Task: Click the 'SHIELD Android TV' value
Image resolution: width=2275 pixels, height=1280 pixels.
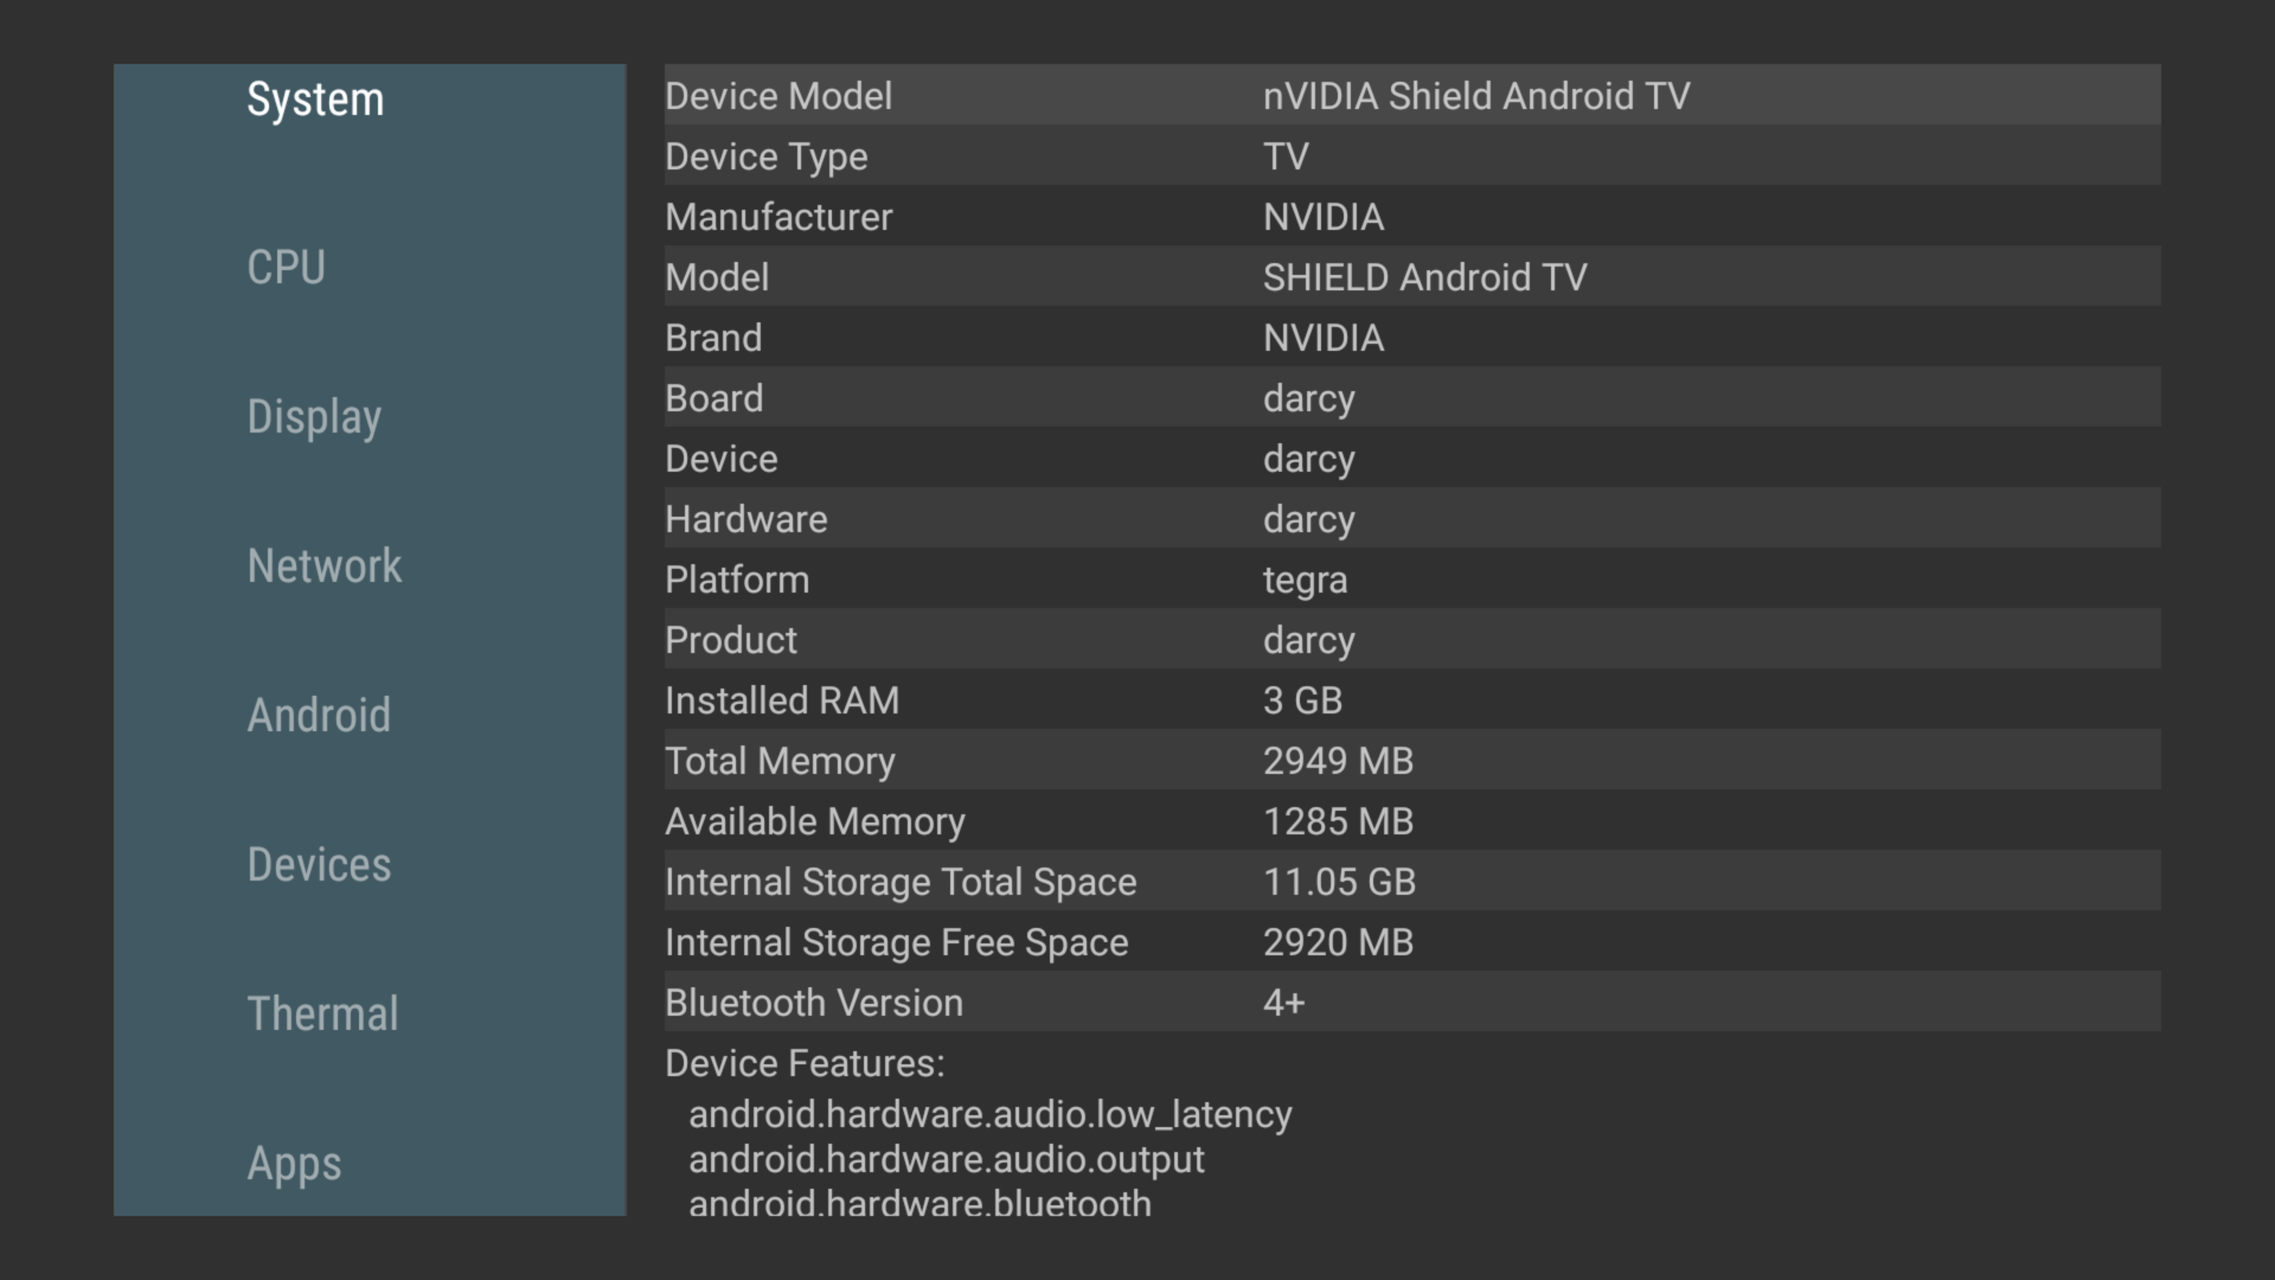Action: [1424, 277]
